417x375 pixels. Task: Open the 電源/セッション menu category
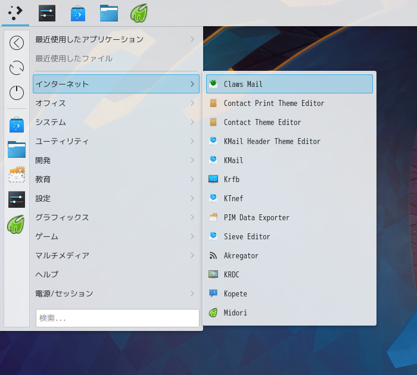(116, 293)
